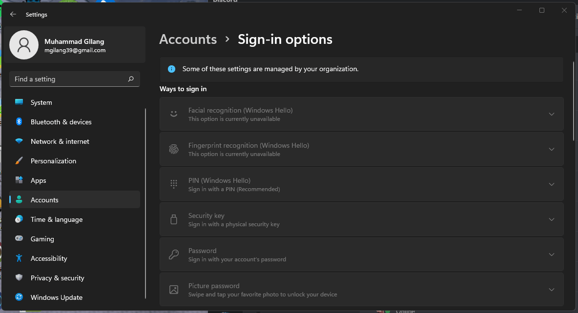Open the Apps settings page
This screenshot has height=313, width=578.
tap(37, 180)
